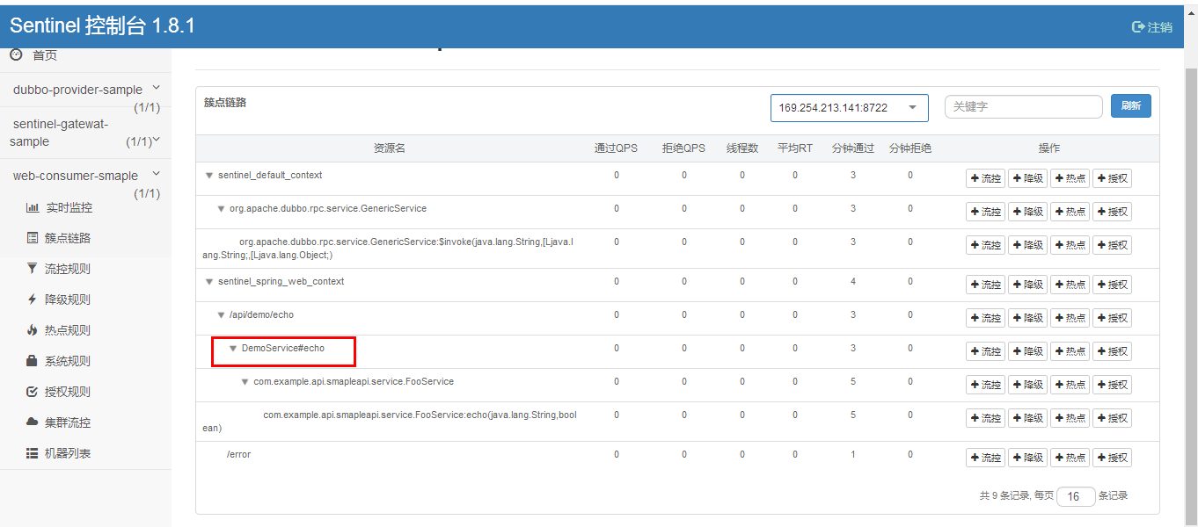Screen dimensions: 1198x527
Task: Click the 热点规则 flame icon
Action: click(33, 330)
